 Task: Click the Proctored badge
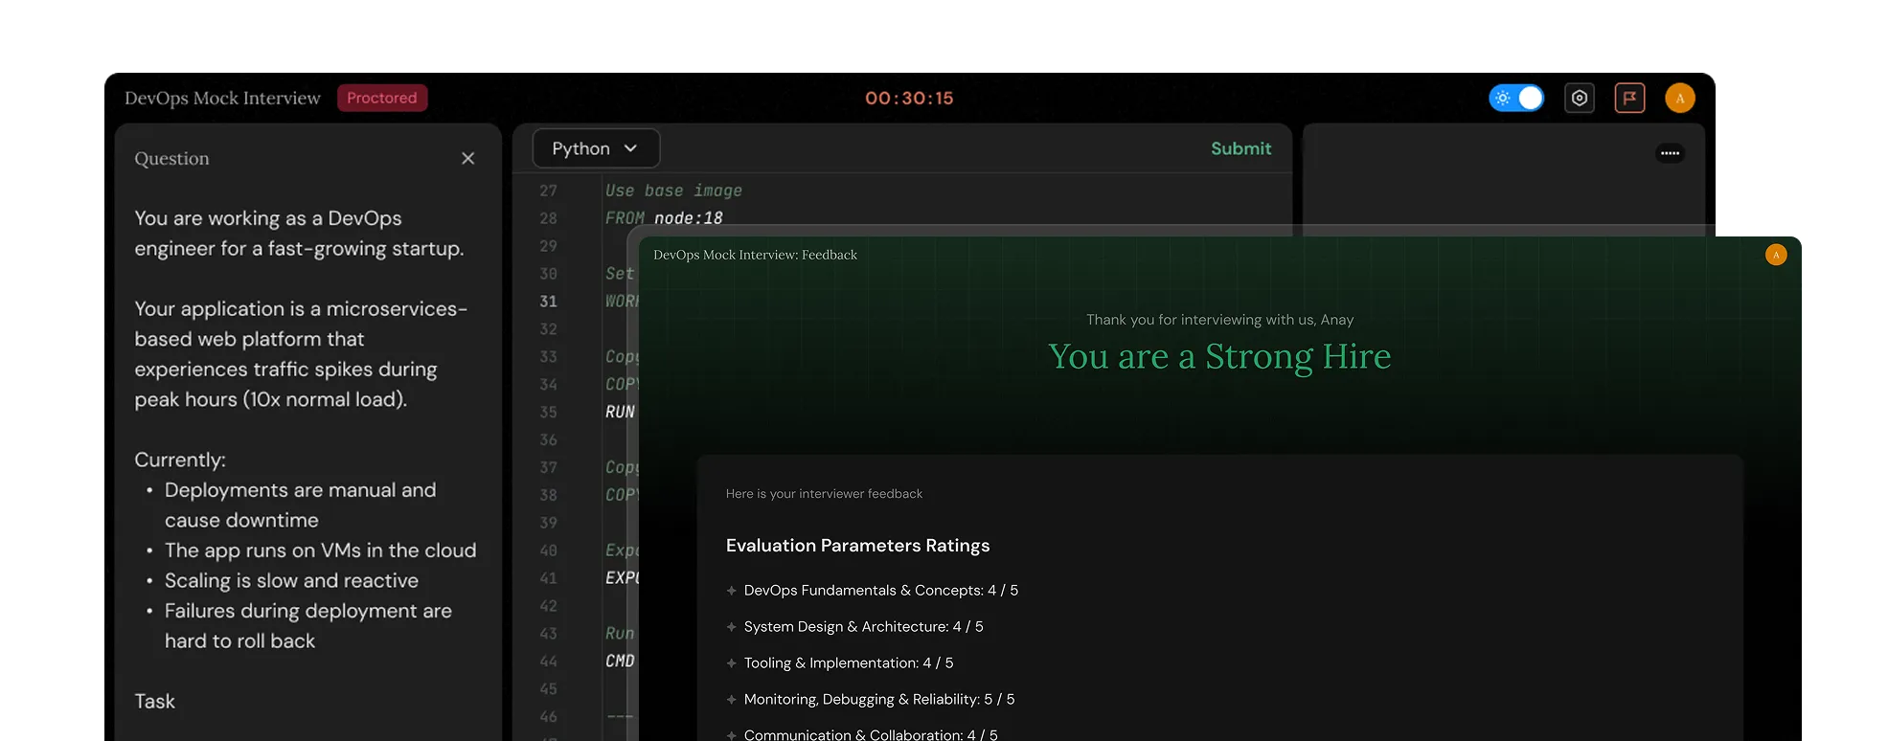(x=381, y=98)
